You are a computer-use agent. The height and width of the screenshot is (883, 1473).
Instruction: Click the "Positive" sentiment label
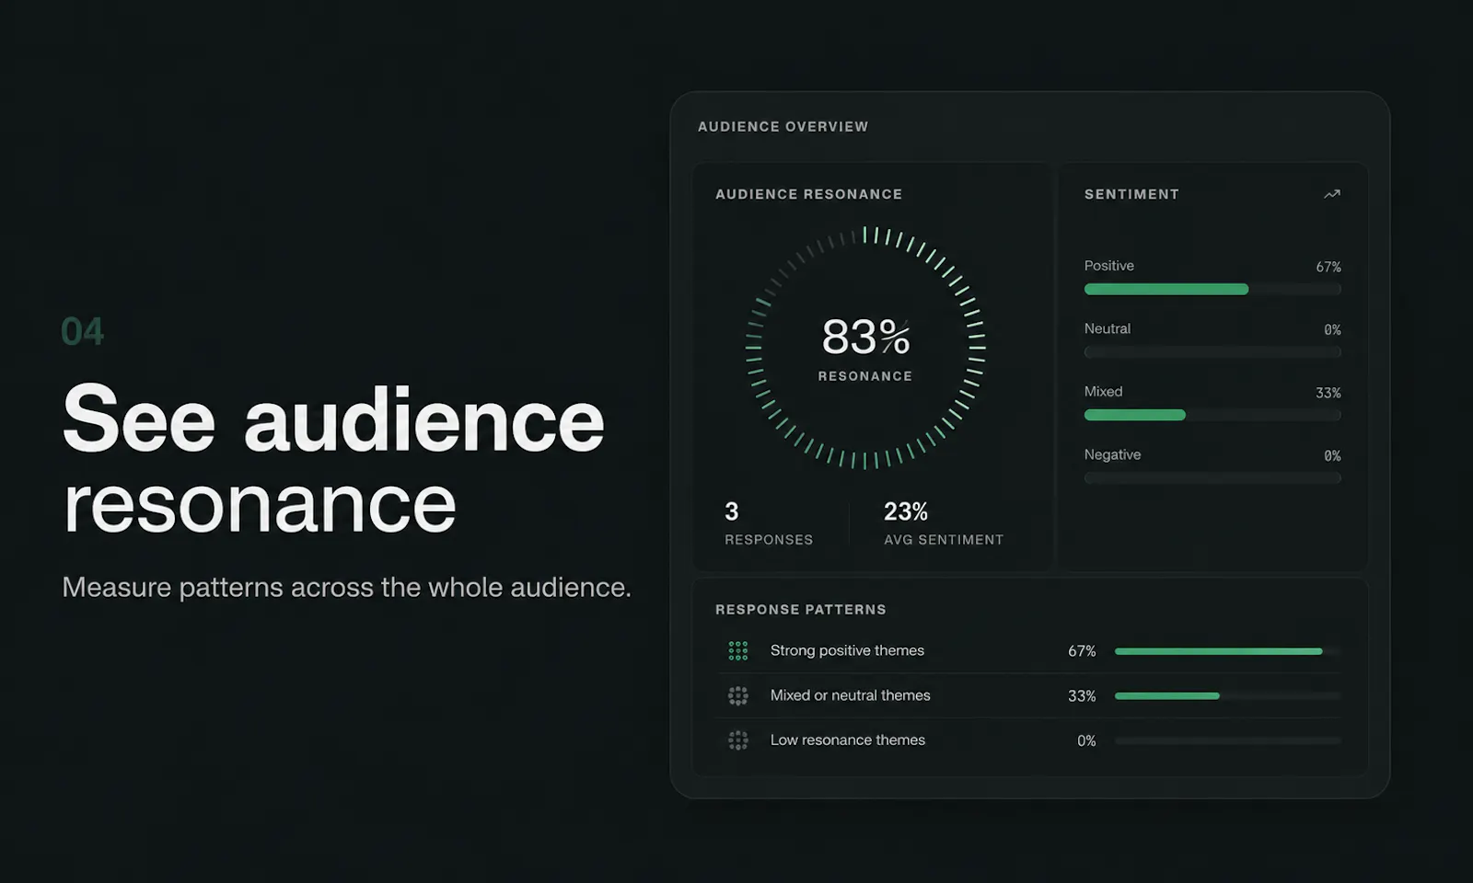1108,266
